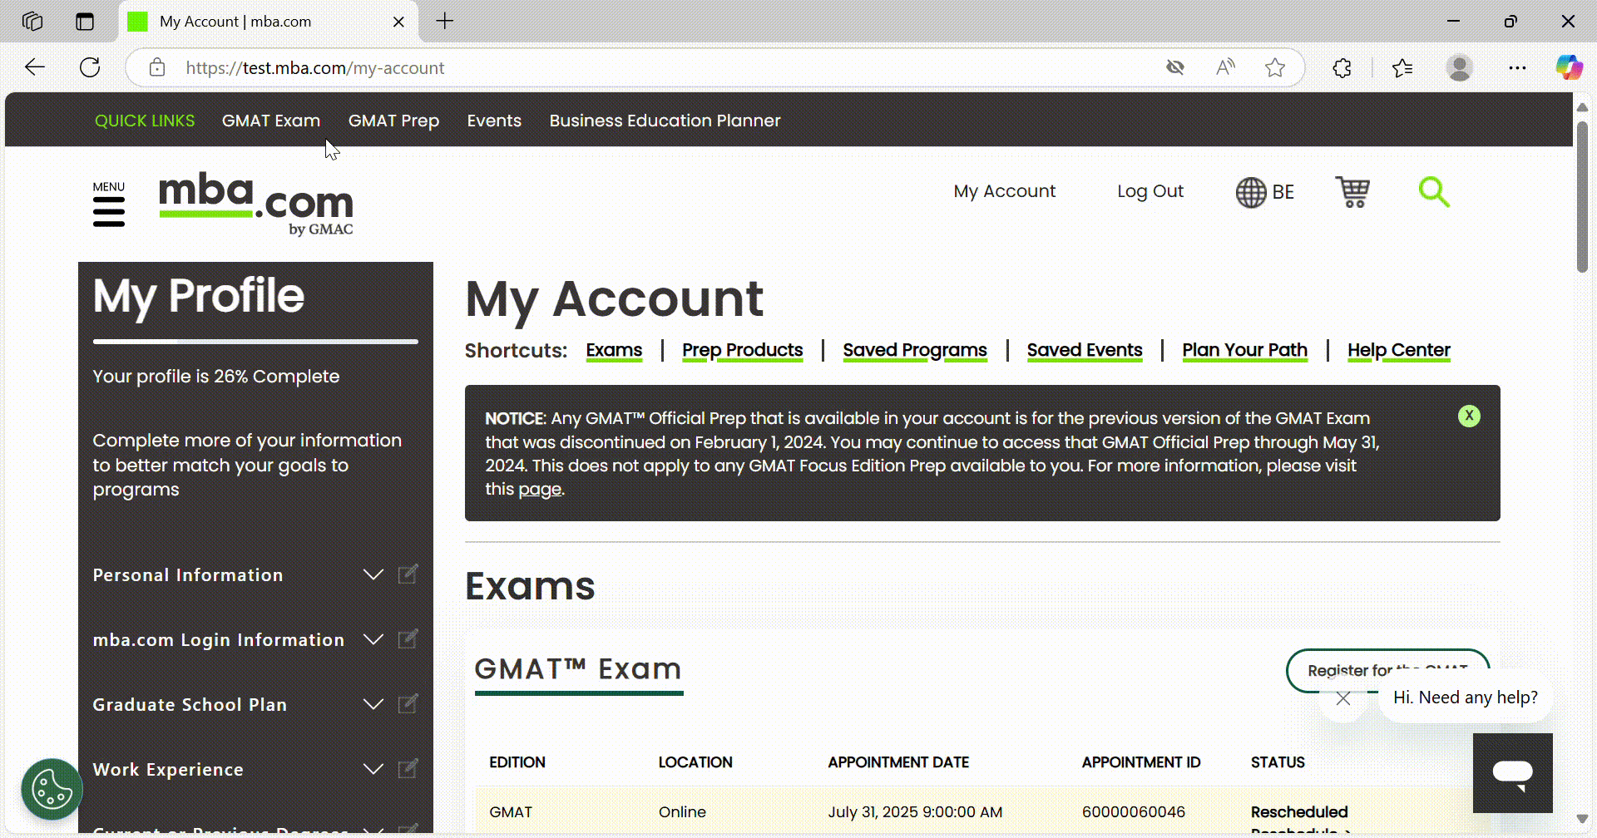Image resolution: width=1597 pixels, height=838 pixels.
Task: Dismiss the NOTICE banner with X
Action: pos(1469,416)
